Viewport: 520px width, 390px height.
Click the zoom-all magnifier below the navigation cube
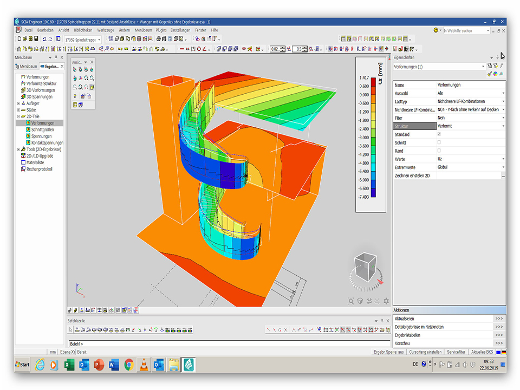[351, 301]
